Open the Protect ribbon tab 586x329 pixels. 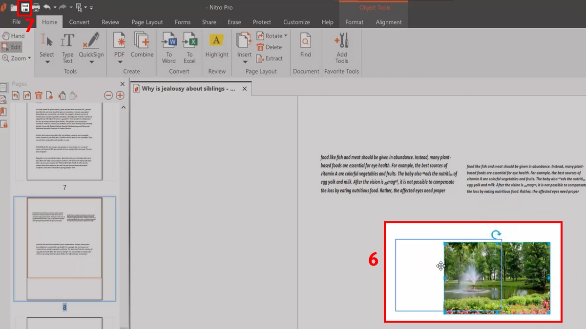[262, 22]
